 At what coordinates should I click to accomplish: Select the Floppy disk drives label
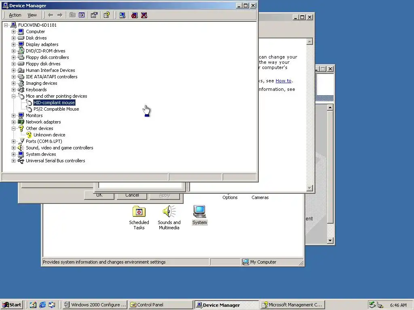pos(43,64)
